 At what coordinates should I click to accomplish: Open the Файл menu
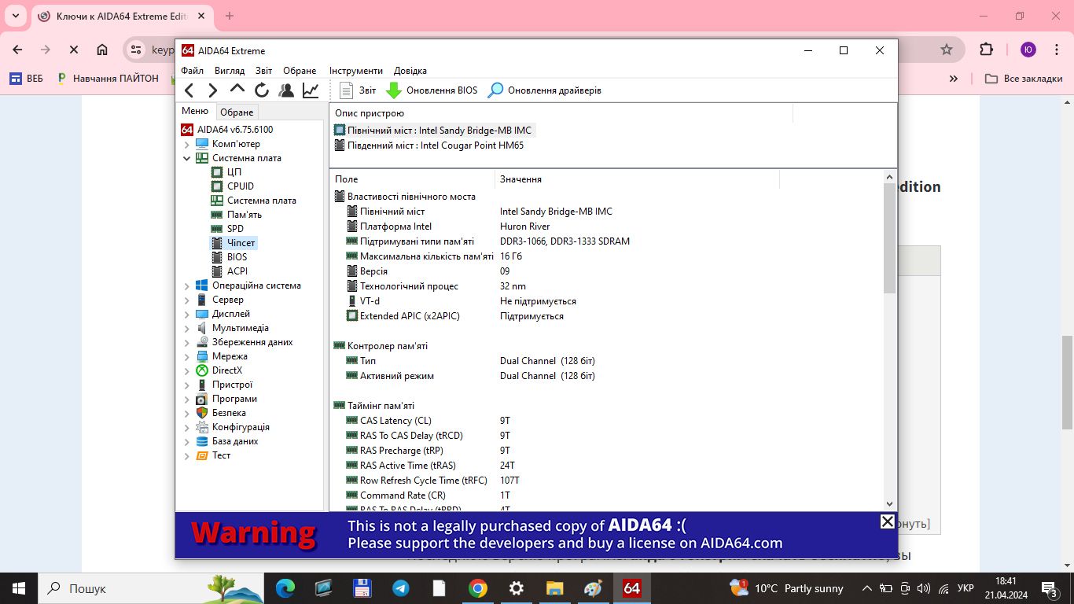[x=192, y=71]
